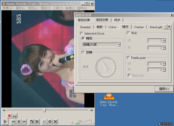Show the playlist icon

point(45,122)
